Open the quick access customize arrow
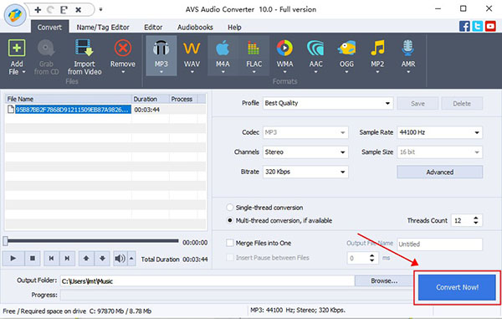Image resolution: width=502 pixels, height=319 pixels. (100, 9)
